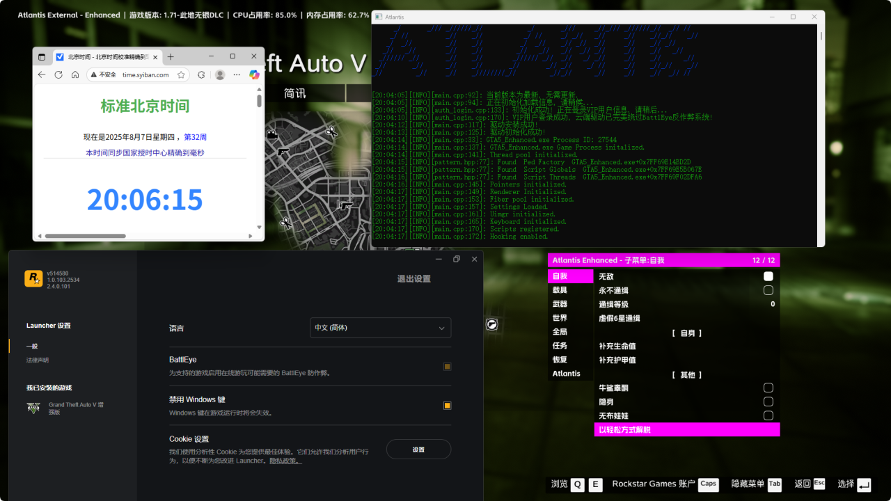Click 退出设置 in the Launcher

(414, 279)
